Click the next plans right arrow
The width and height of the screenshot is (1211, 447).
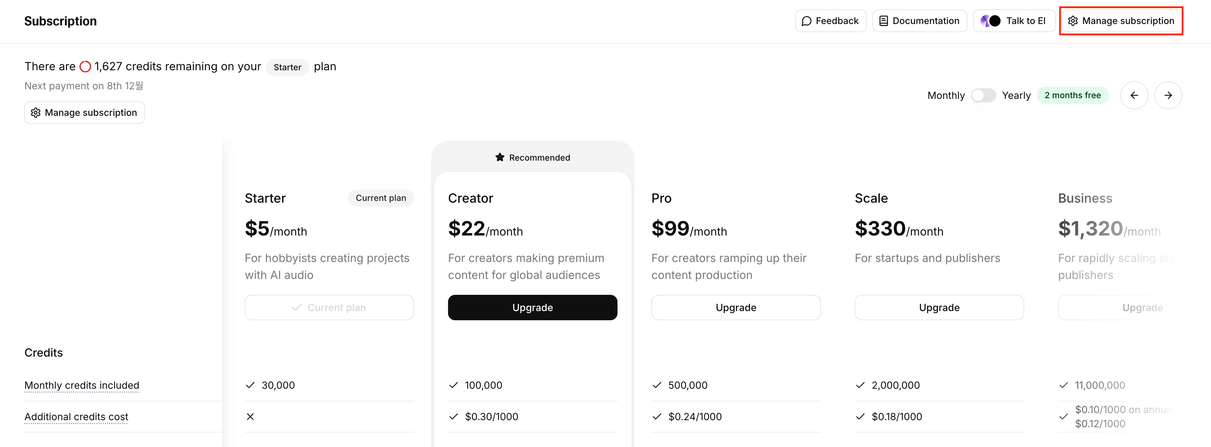click(1168, 95)
